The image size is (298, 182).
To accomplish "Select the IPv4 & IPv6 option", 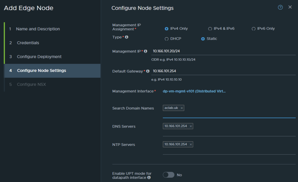I will (210, 29).
